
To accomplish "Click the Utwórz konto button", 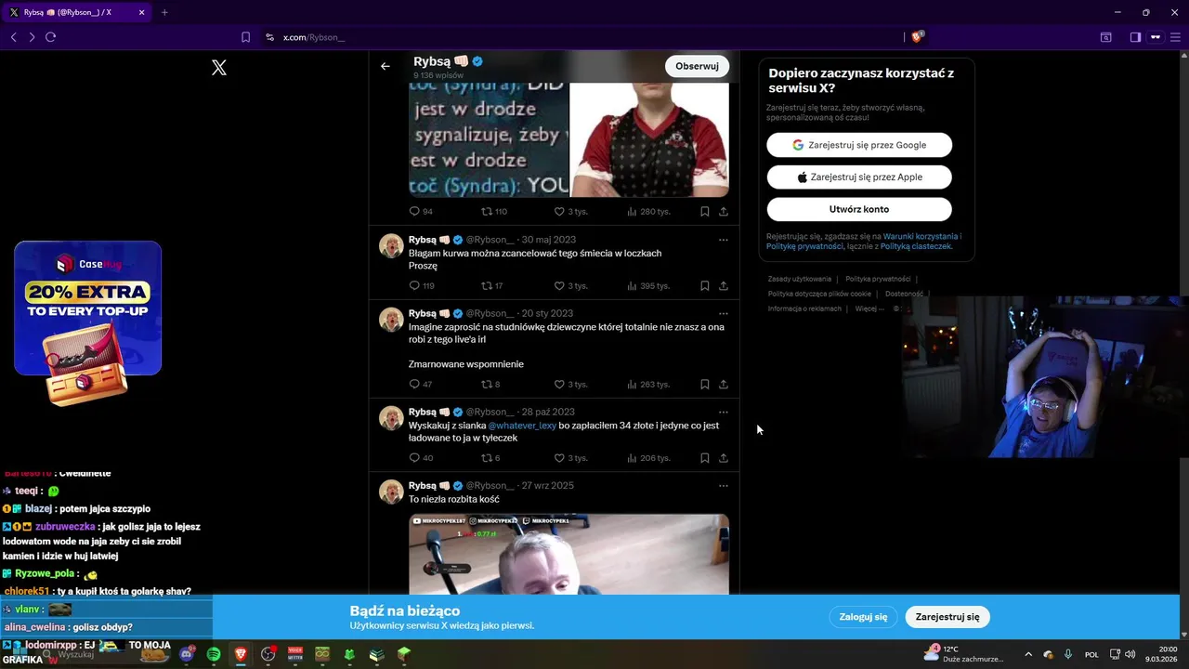I will pyautogui.click(x=859, y=209).
